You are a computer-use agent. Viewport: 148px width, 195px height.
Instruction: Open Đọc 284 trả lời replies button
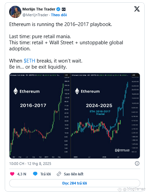point(75,183)
